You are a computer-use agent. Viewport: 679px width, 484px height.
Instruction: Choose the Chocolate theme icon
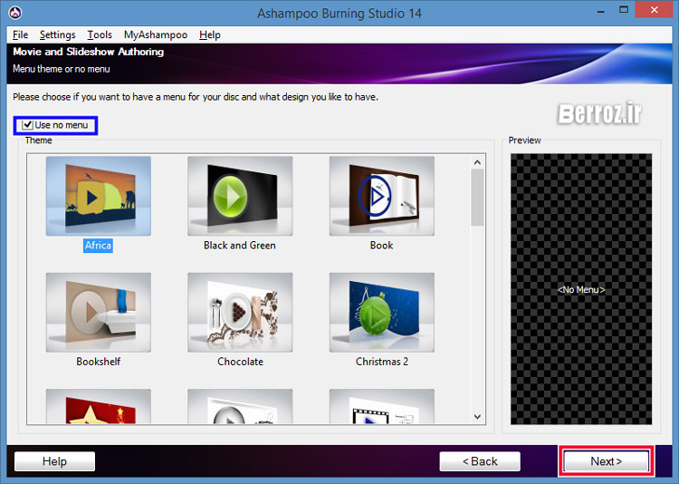240,313
